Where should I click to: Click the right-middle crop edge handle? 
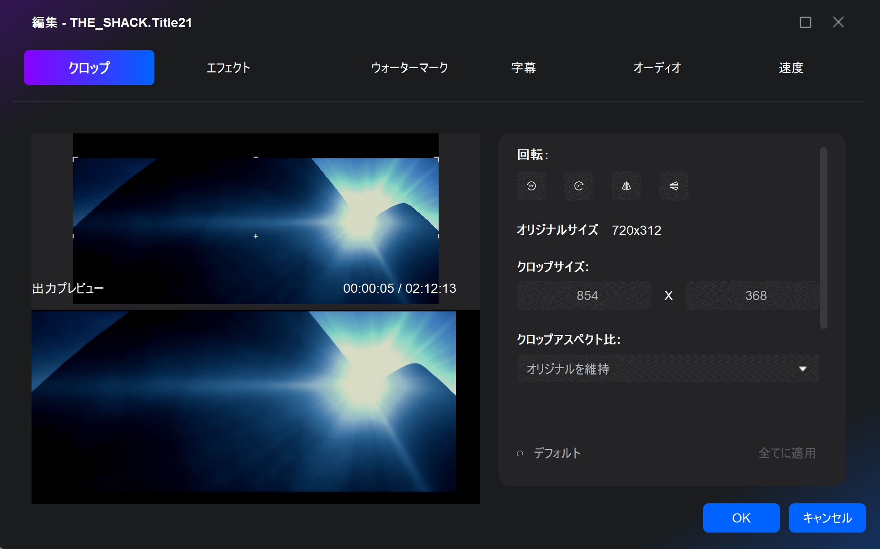pyautogui.click(x=438, y=236)
